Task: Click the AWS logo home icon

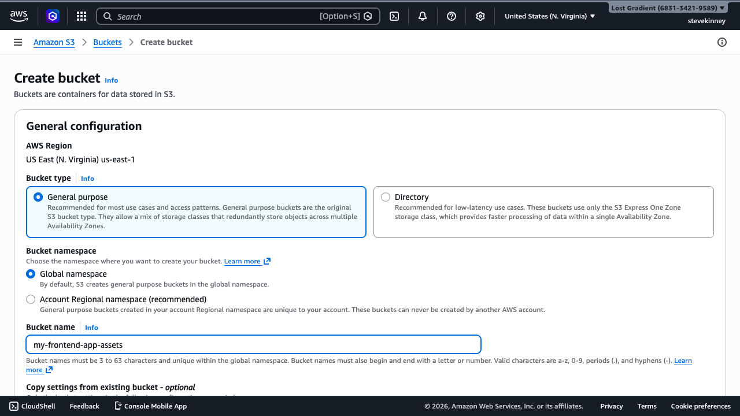Action: click(18, 16)
